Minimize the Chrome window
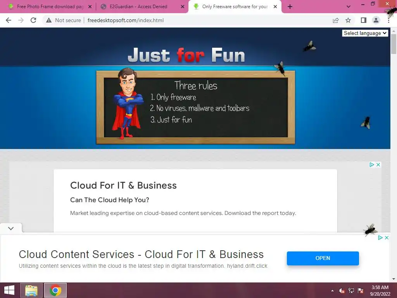This screenshot has width=397, height=298. [x=362, y=4]
